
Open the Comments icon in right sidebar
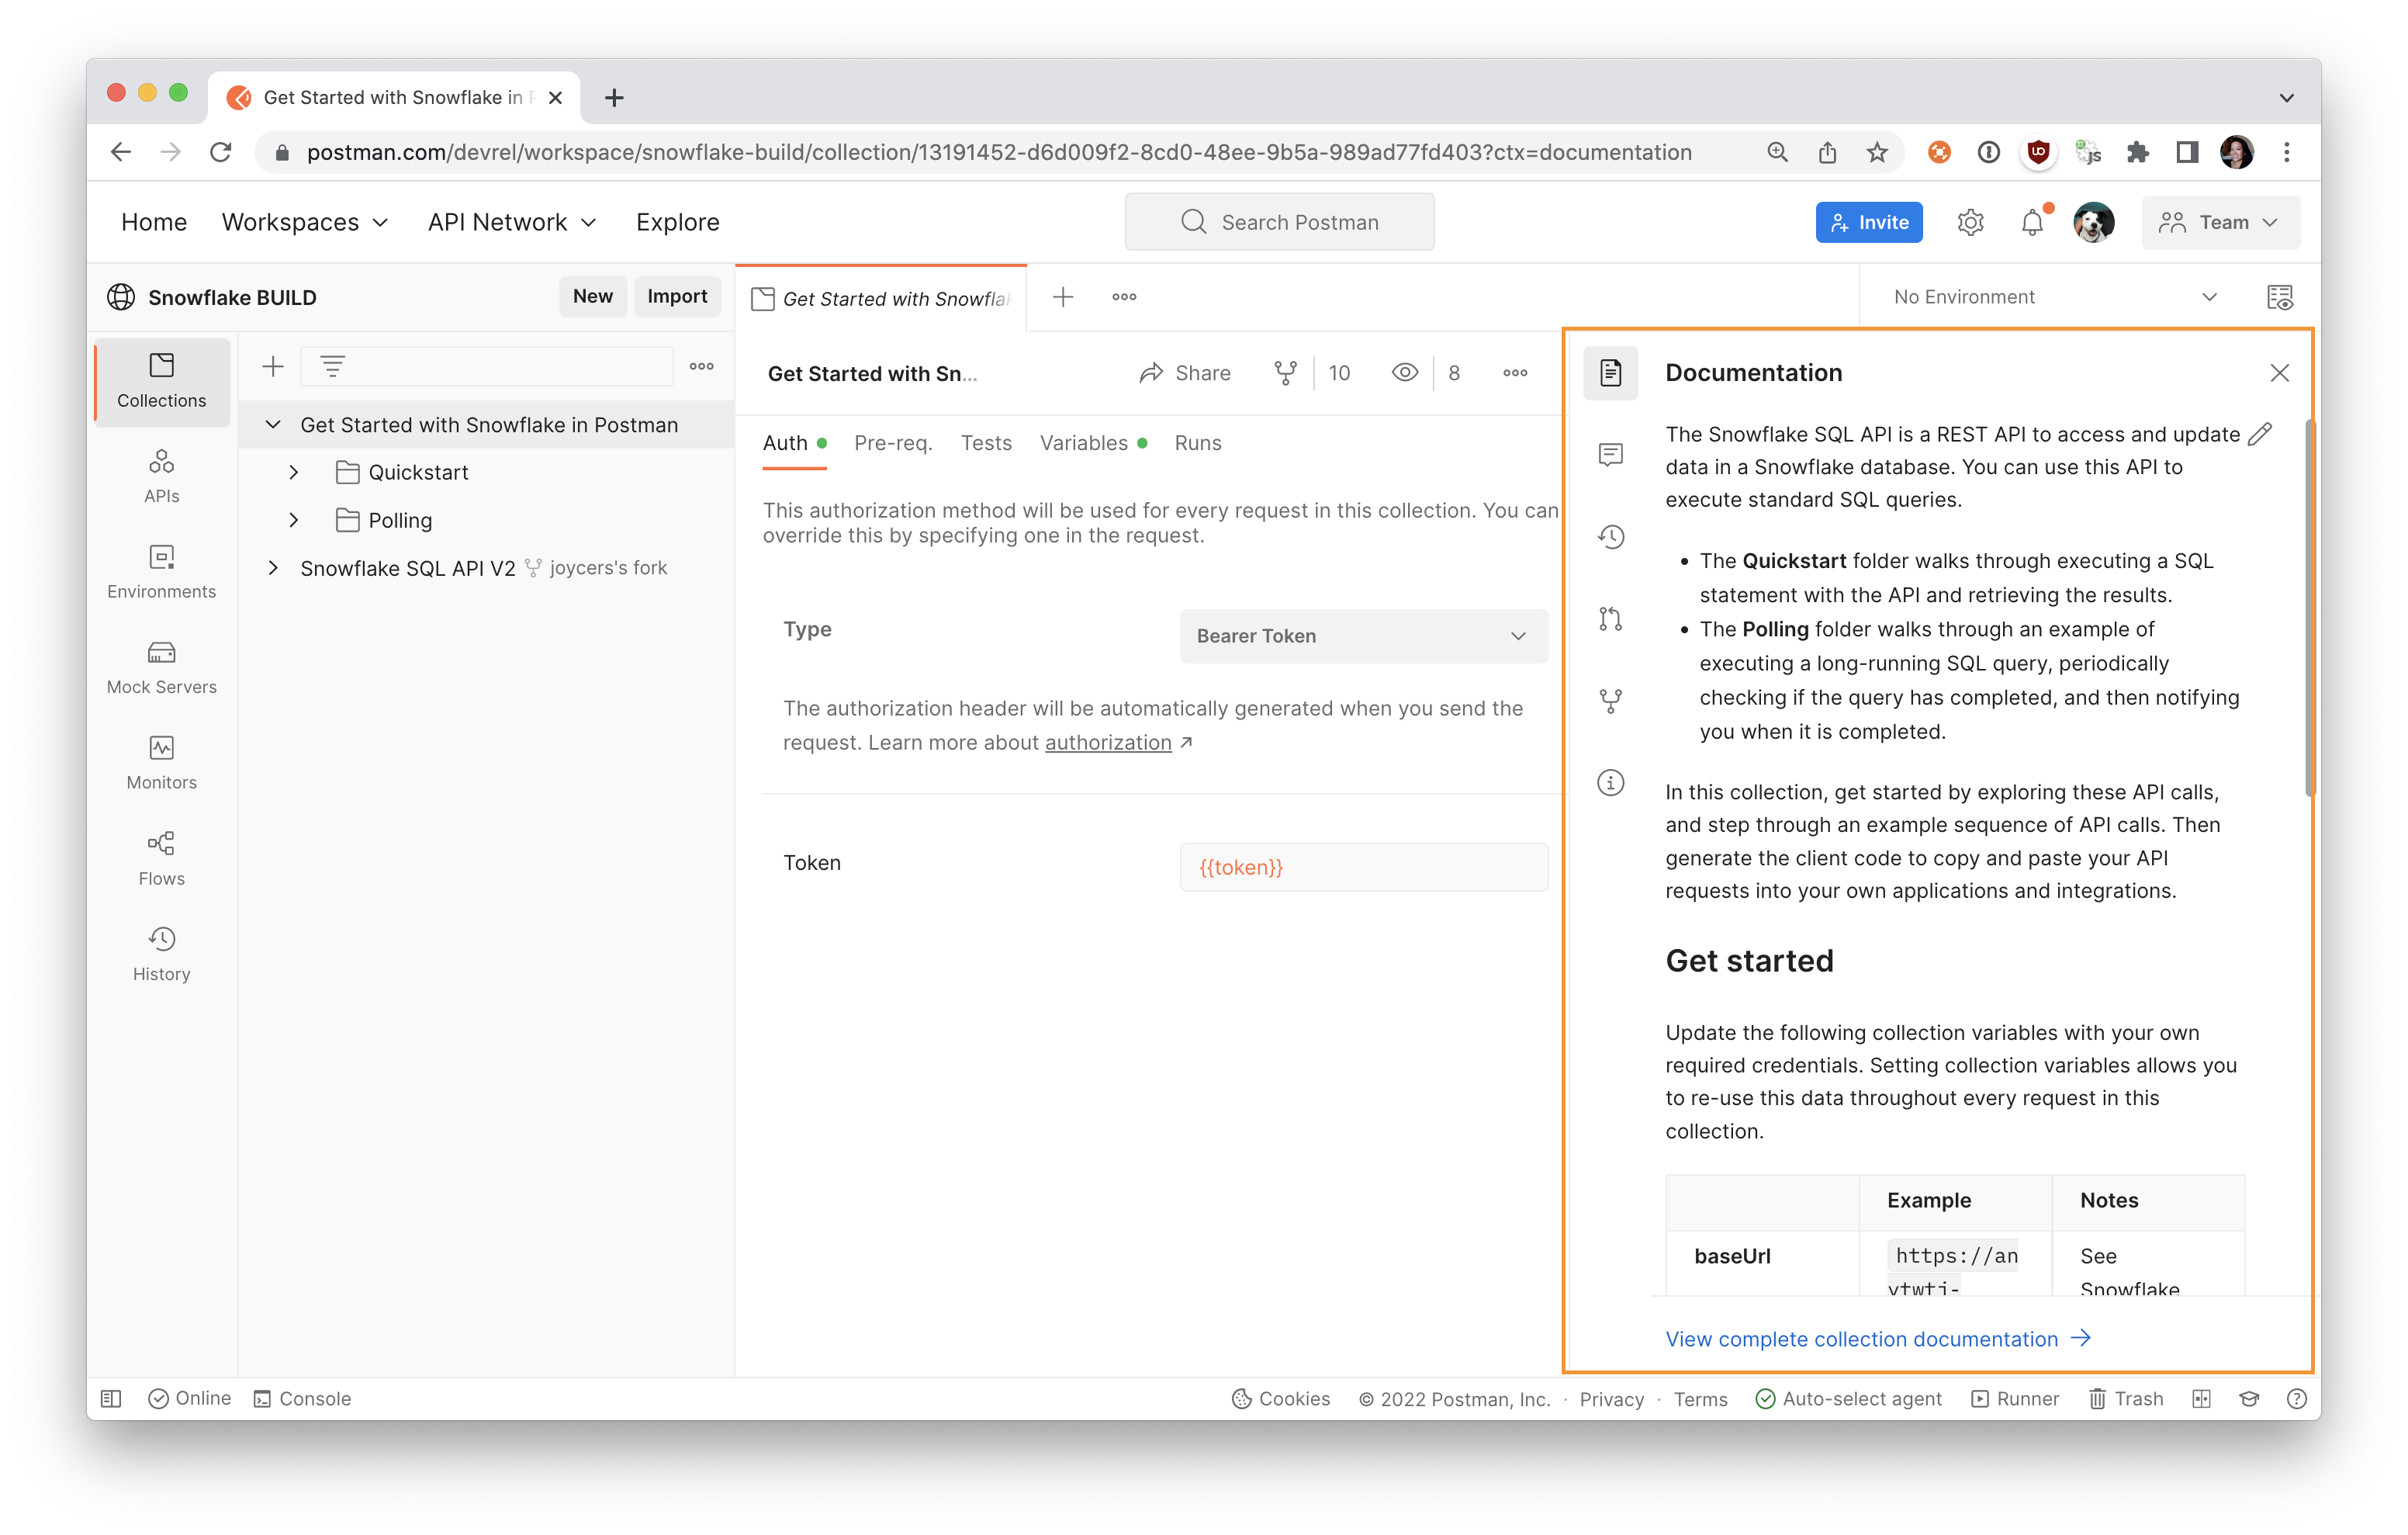[x=1610, y=456]
